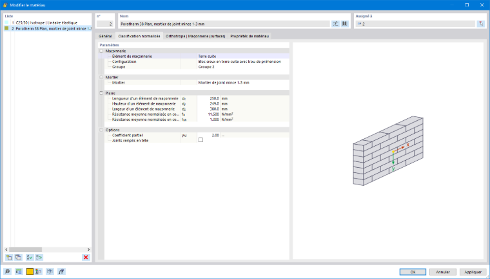Viewport: 490px width, 279px height.
Task: Maximize the Modifier le matériau window
Action: [x=467, y=5]
